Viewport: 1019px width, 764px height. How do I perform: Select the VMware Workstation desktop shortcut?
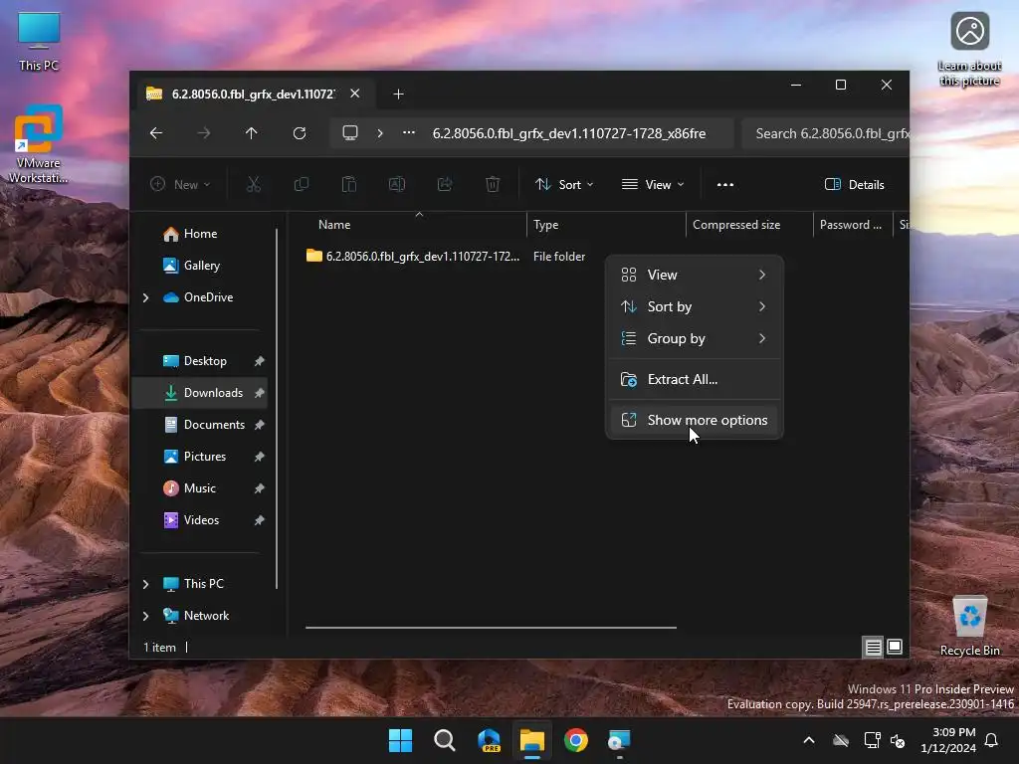(x=39, y=144)
